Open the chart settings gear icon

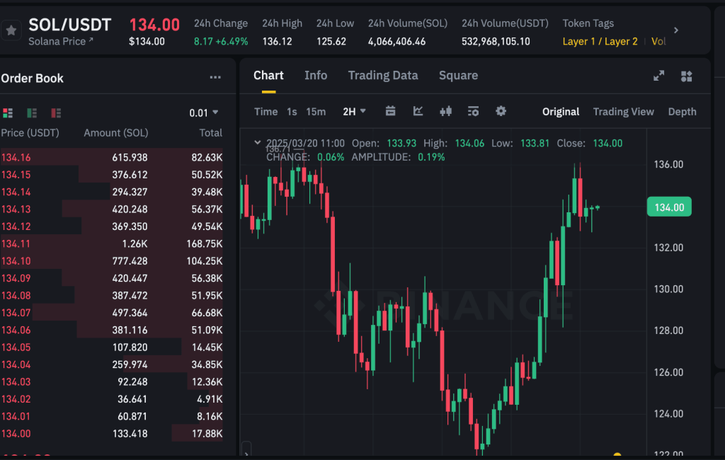click(x=501, y=111)
